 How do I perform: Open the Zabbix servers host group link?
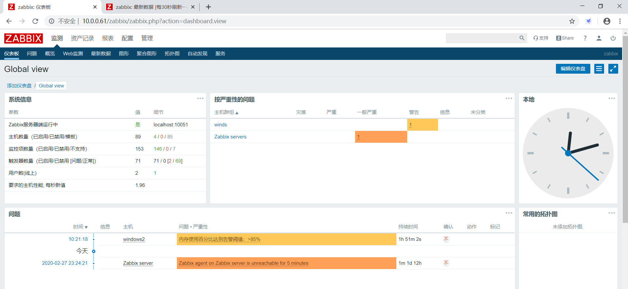230,137
